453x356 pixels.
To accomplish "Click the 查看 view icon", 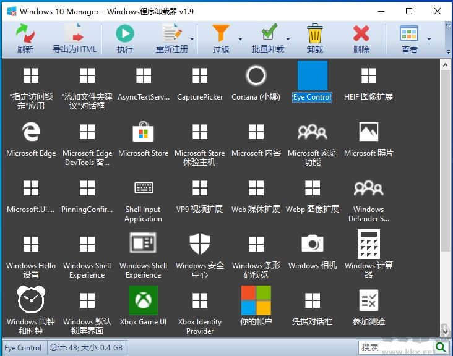I will click(409, 33).
